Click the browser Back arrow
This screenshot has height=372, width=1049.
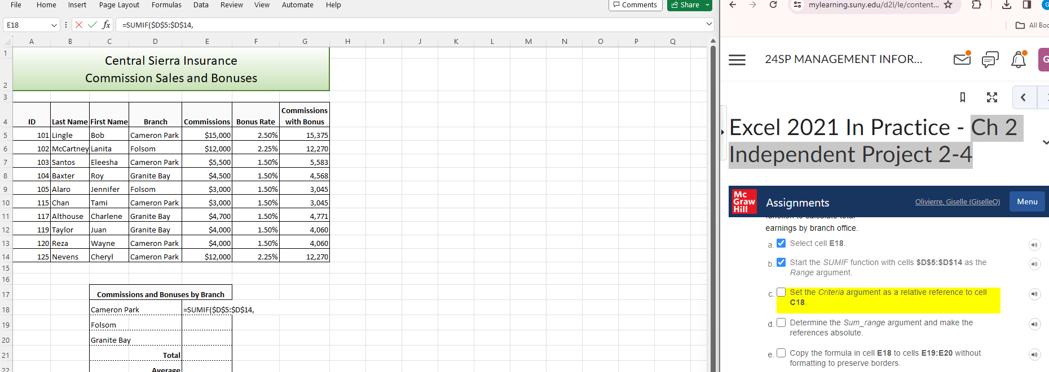click(733, 5)
